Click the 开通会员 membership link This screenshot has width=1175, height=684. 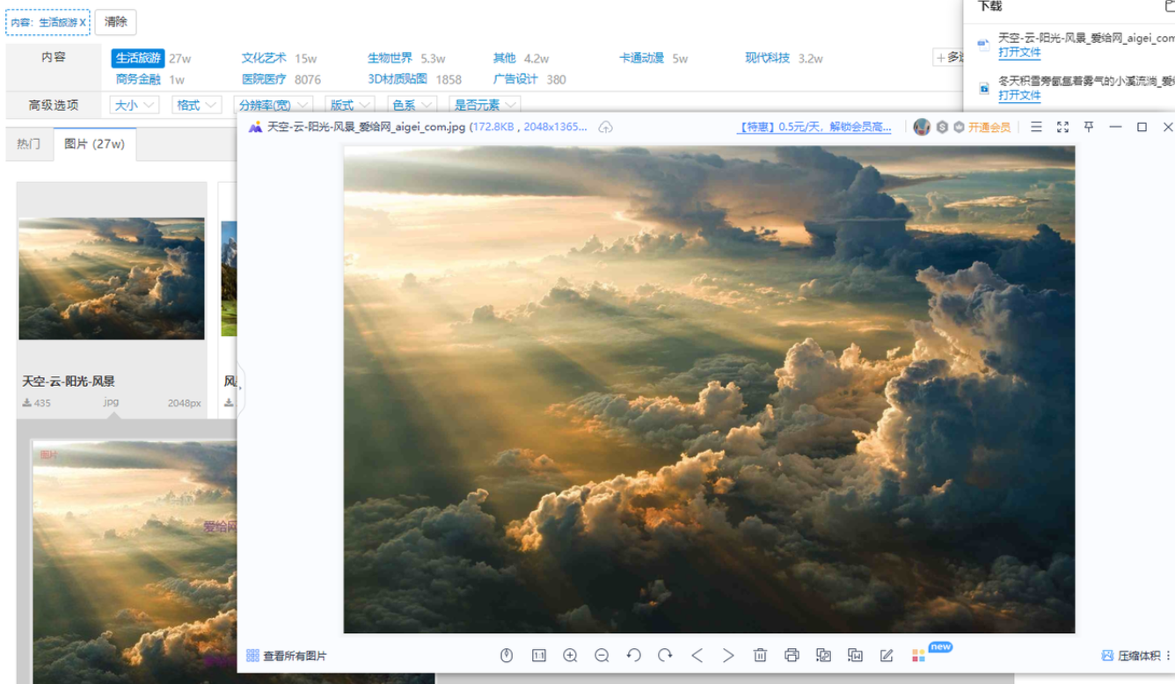[989, 127]
